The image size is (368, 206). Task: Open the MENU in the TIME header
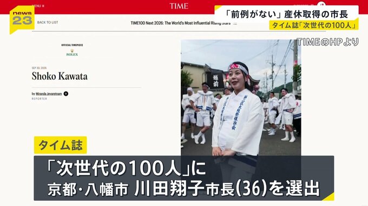click(38, 5)
